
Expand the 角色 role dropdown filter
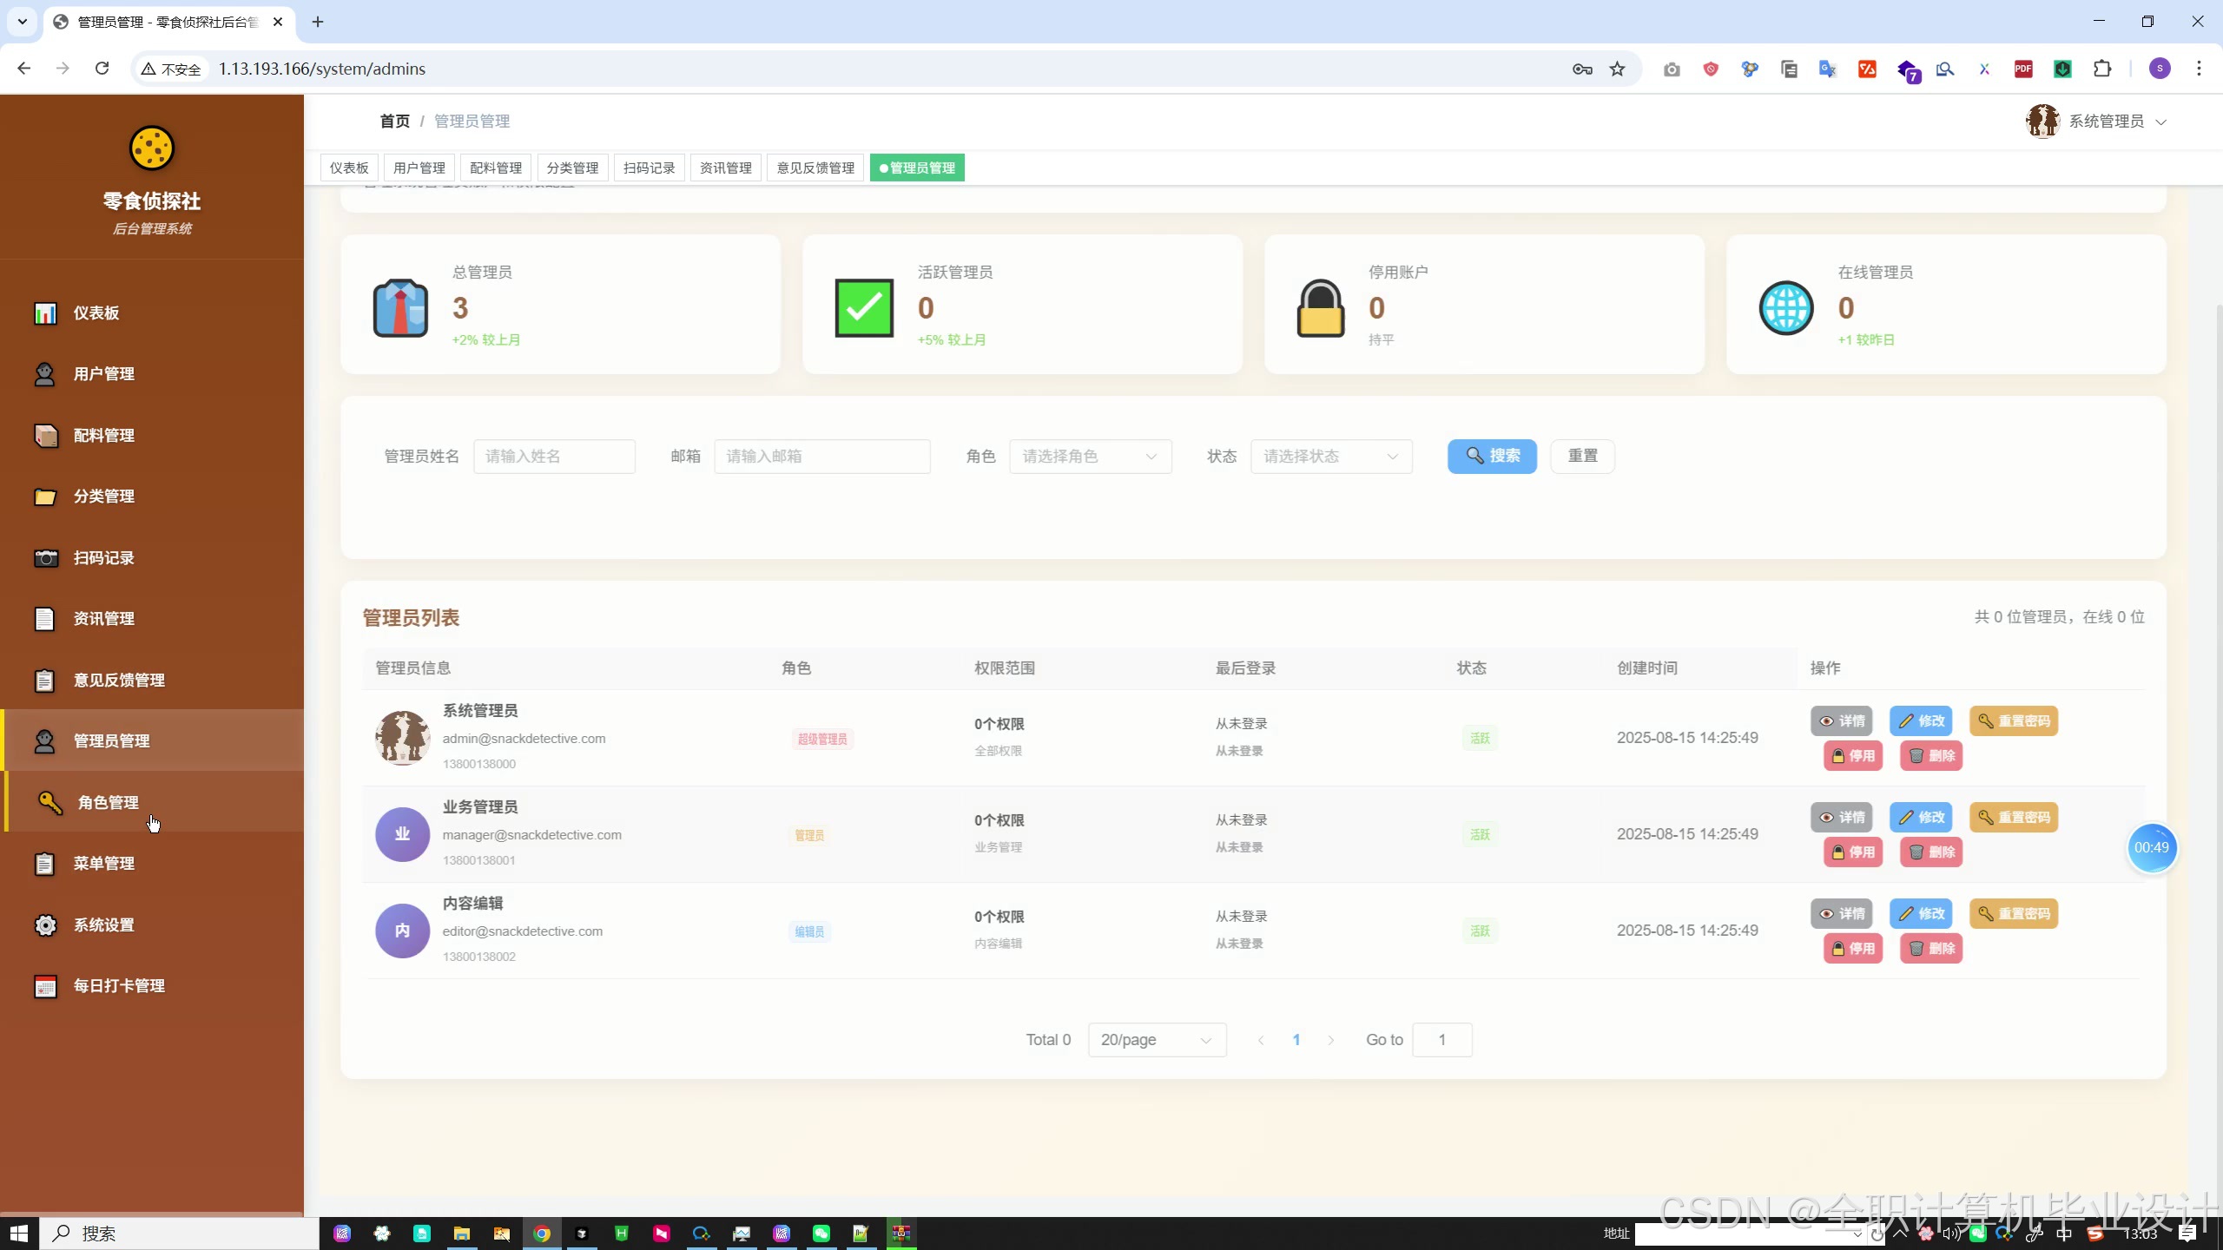coord(1090,457)
